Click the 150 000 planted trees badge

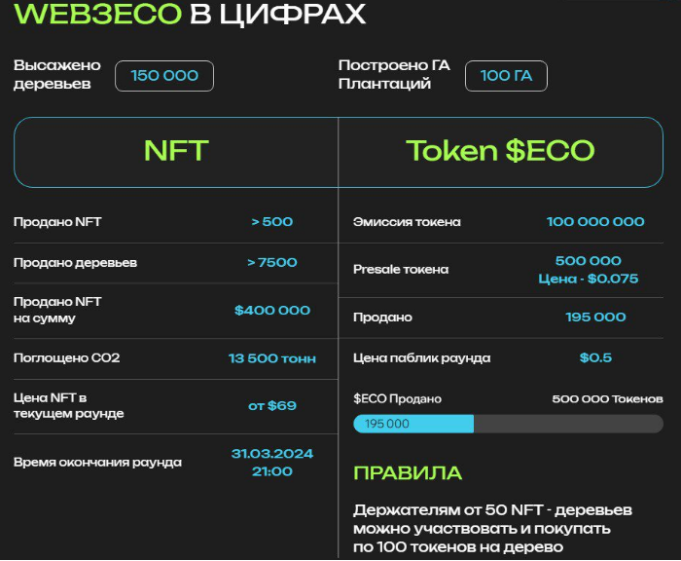pos(164,76)
